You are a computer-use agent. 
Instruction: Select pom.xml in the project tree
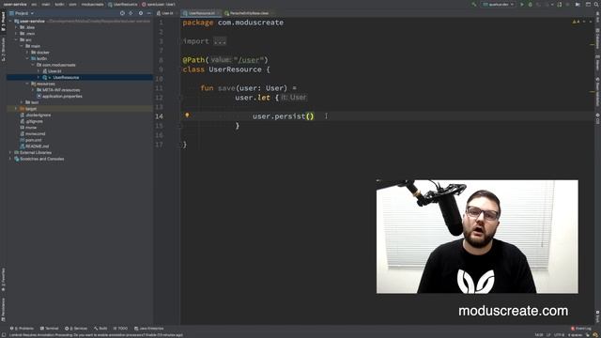click(x=33, y=140)
